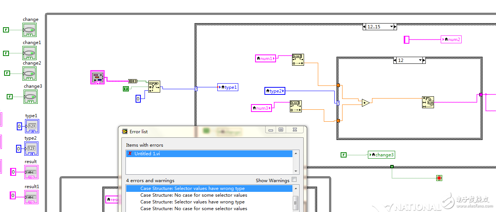
Task: Close the Error list window
Action: click(294, 130)
